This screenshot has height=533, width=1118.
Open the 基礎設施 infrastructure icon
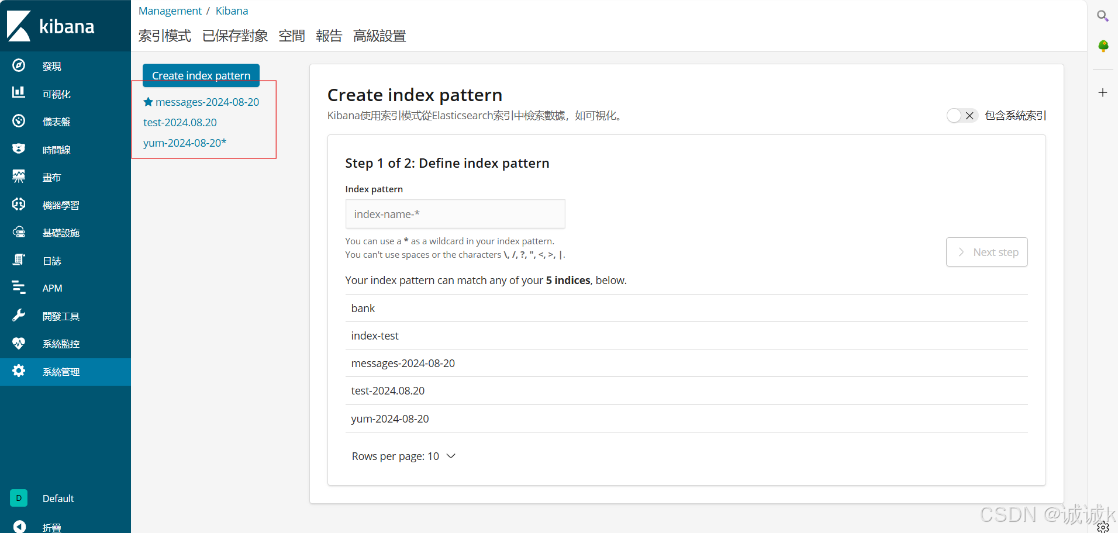tap(19, 232)
